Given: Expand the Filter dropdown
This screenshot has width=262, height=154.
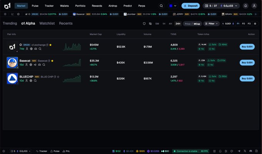Looking at the screenshot, I should 212,24.
